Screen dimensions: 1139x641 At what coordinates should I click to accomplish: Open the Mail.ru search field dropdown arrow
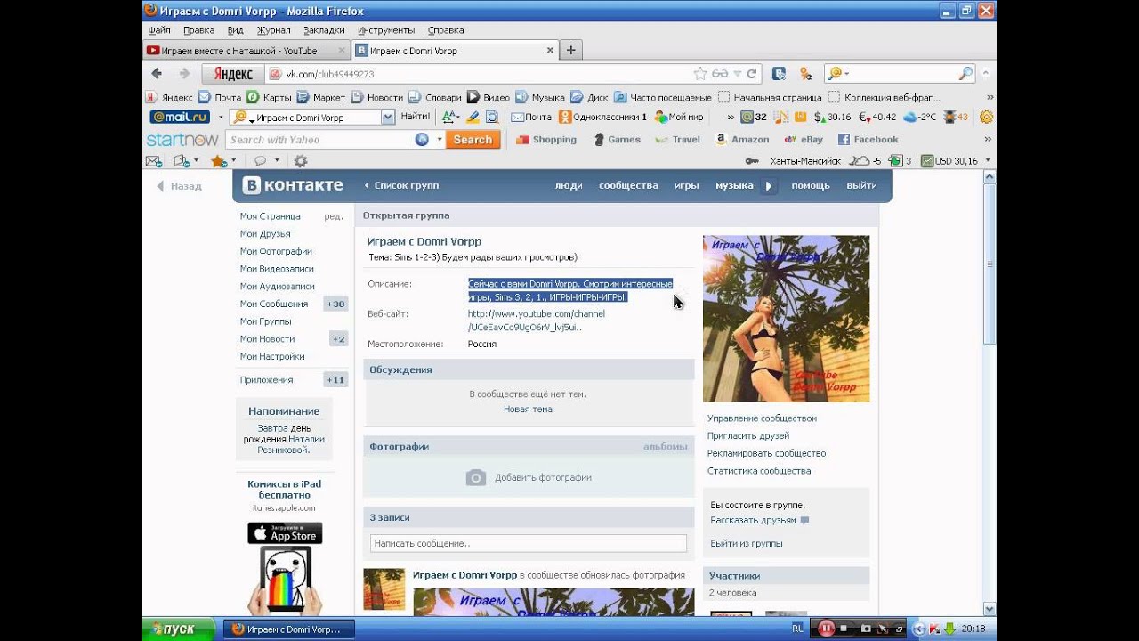click(387, 117)
